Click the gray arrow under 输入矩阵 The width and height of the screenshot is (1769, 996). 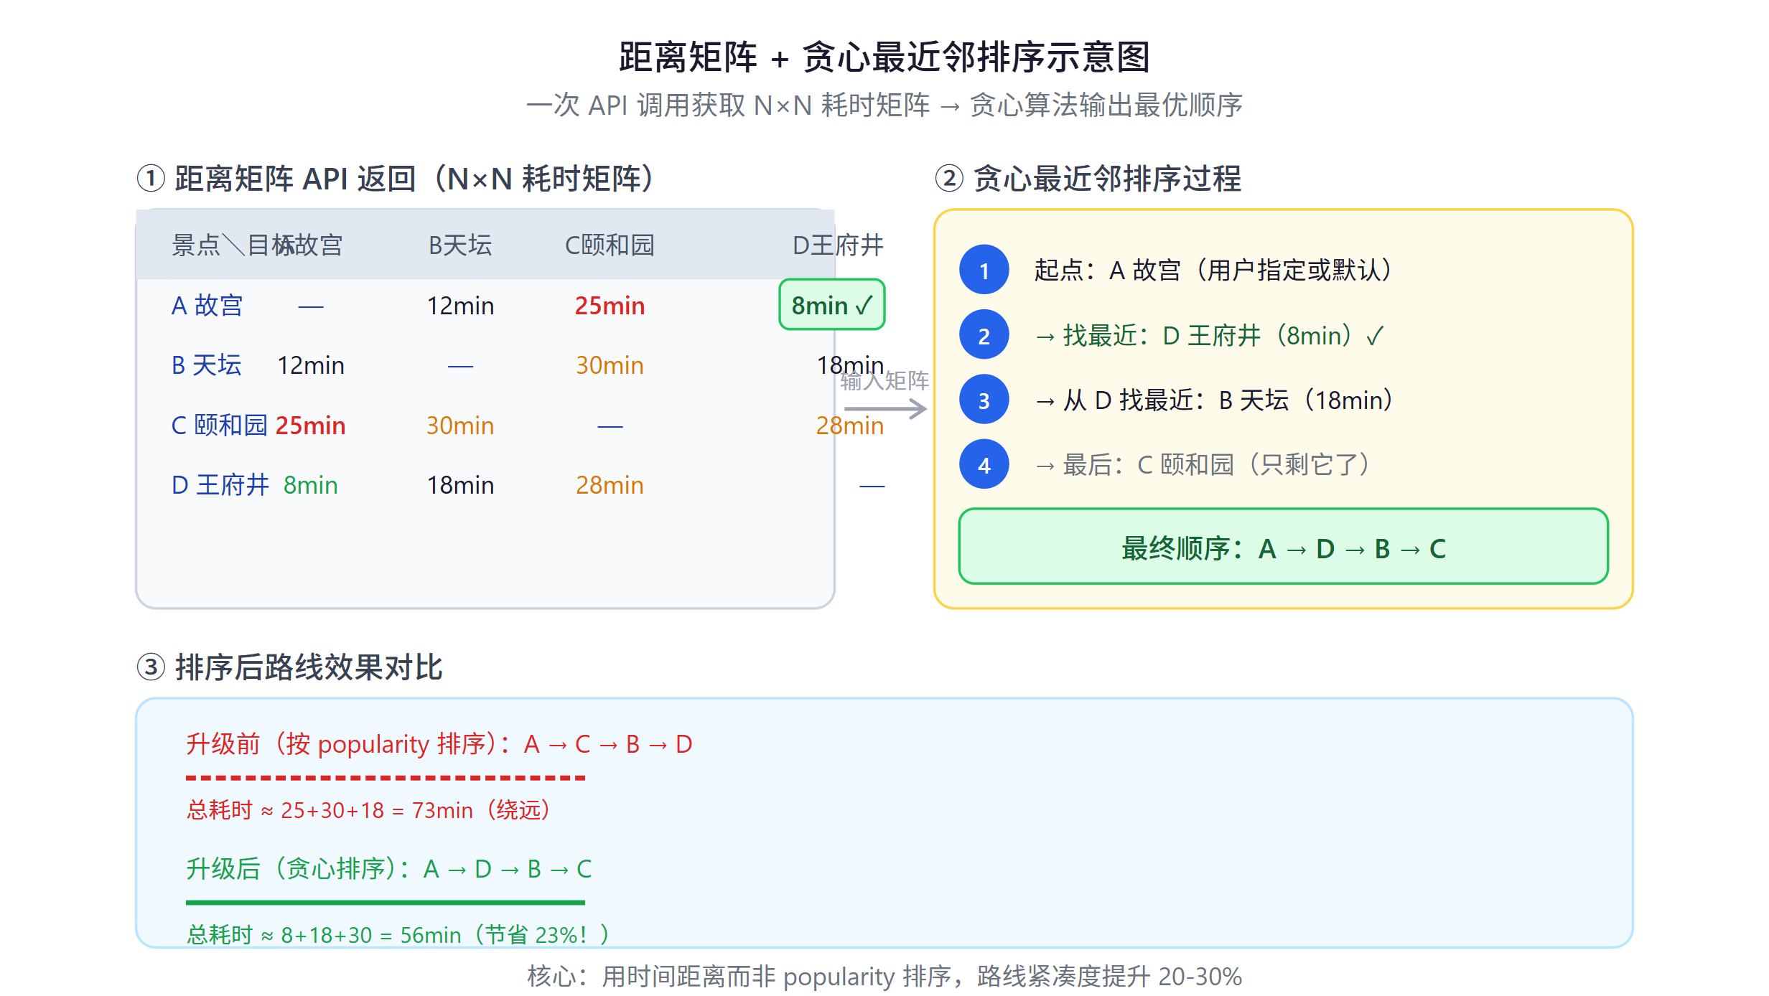click(x=886, y=409)
